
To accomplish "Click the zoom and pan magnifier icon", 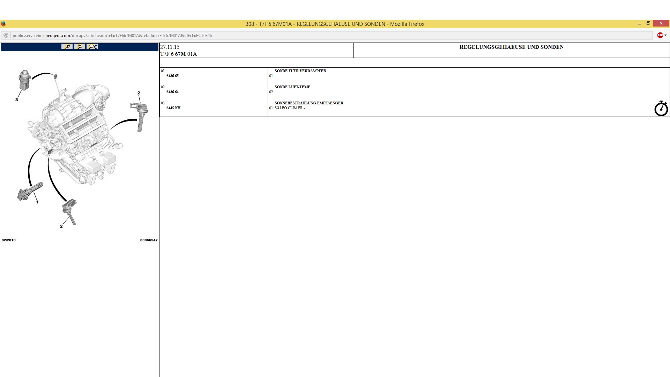I will pos(92,46).
